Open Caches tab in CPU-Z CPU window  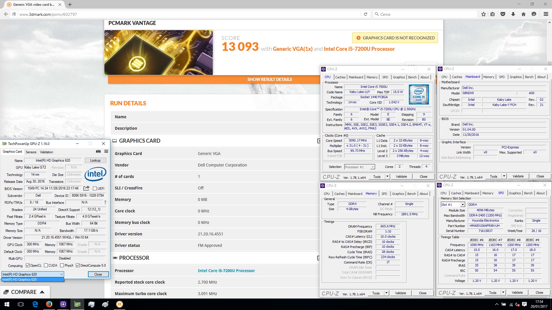pyautogui.click(x=340, y=77)
